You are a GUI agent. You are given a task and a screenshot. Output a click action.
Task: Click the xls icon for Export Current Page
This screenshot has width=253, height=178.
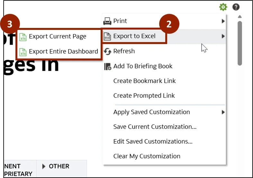pyautogui.click(x=23, y=36)
